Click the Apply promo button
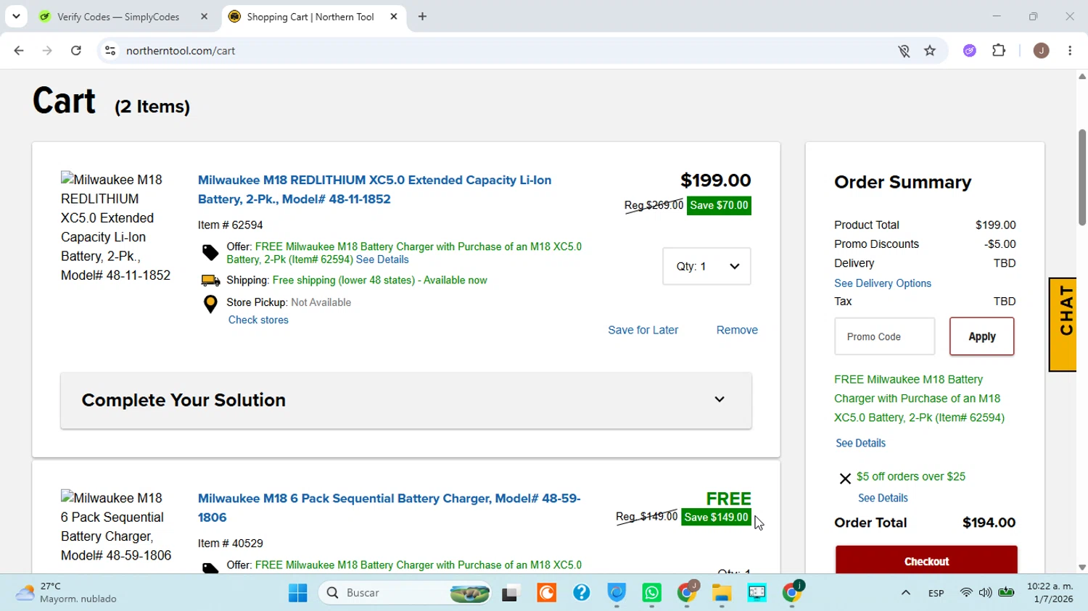This screenshot has height=611, width=1088. [x=981, y=336]
